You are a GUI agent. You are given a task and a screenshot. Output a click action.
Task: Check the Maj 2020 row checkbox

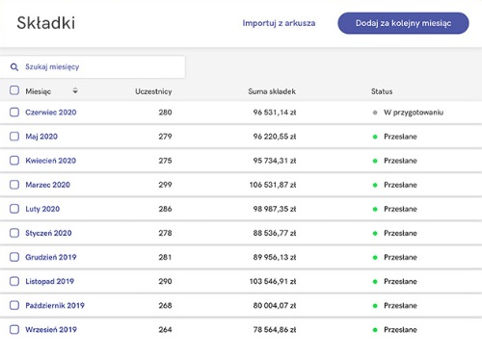tap(14, 137)
